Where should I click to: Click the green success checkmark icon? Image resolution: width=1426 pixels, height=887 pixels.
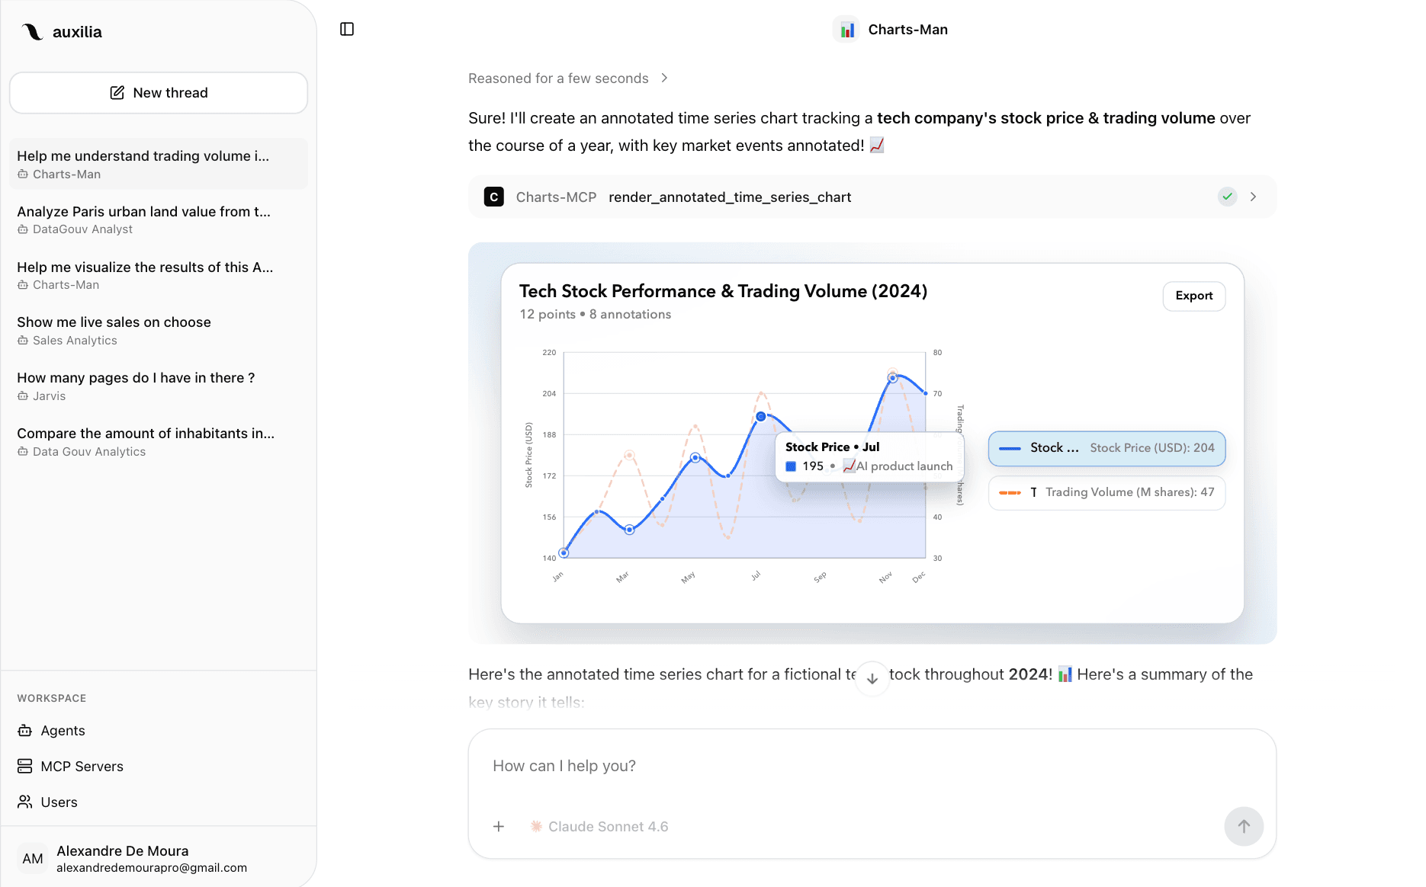[x=1227, y=197]
